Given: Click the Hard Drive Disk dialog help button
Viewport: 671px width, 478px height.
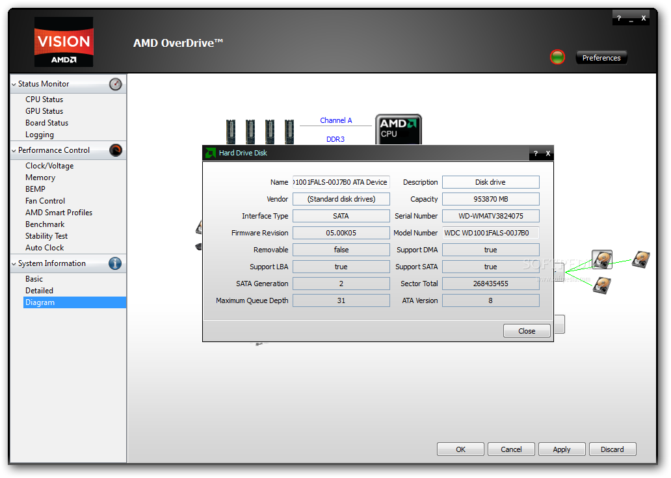Looking at the screenshot, I should 535,153.
